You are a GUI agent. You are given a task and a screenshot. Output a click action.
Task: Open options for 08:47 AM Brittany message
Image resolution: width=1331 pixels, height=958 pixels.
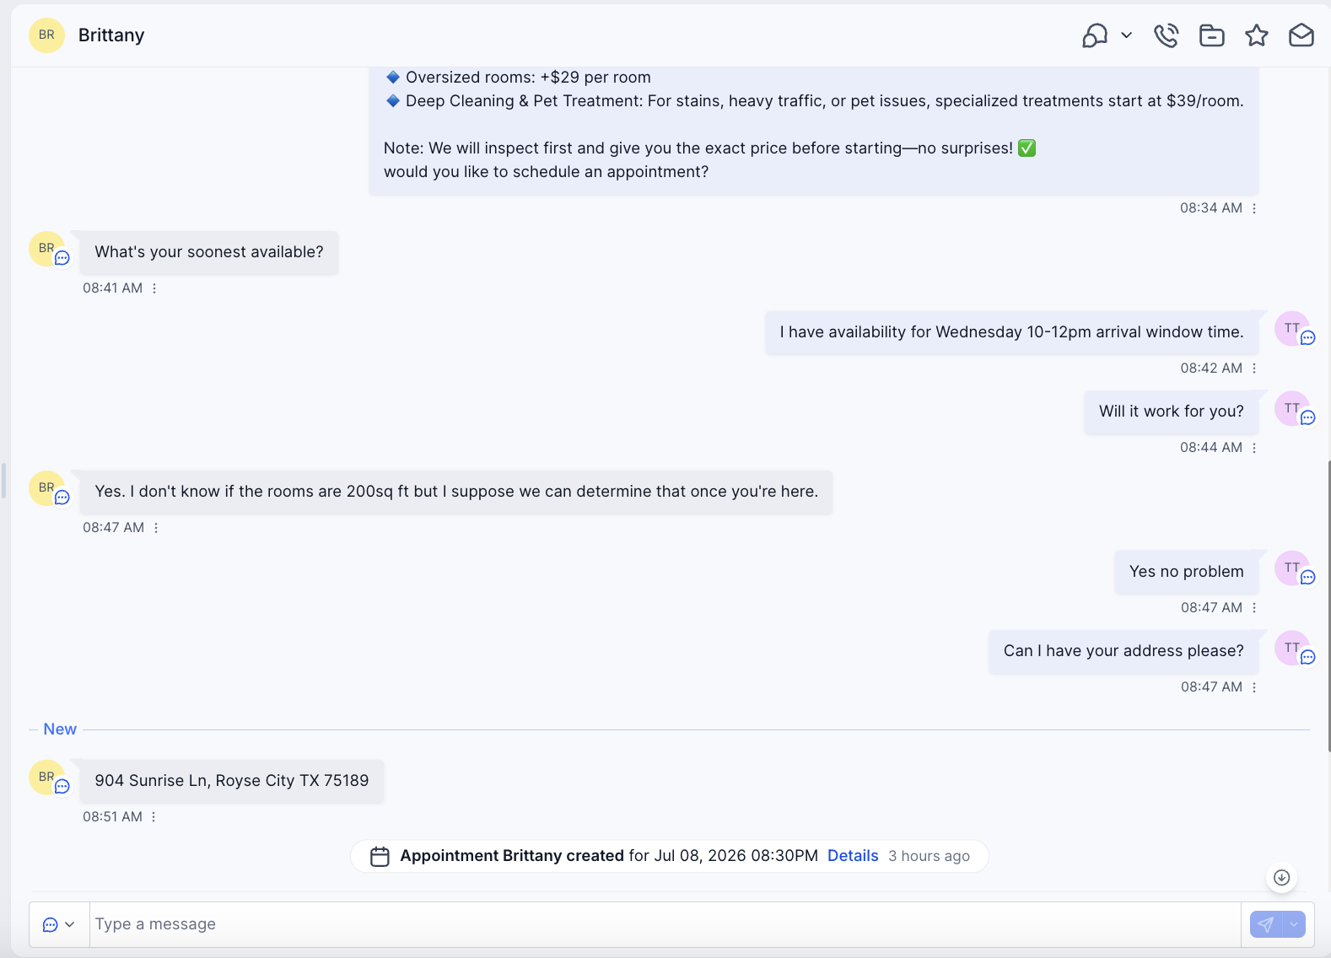point(156,528)
